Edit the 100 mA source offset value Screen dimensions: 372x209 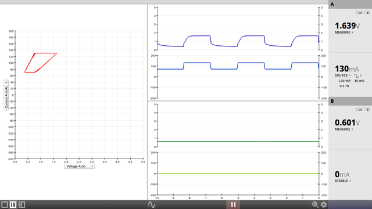coord(345,81)
